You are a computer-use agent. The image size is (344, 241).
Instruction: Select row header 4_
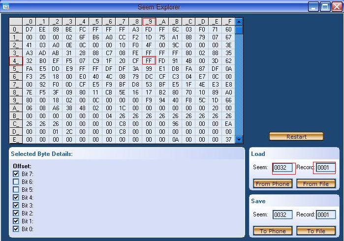16,61
